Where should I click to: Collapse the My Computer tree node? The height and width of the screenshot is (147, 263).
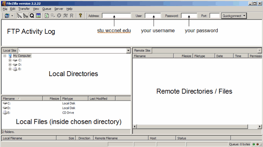(5, 56)
